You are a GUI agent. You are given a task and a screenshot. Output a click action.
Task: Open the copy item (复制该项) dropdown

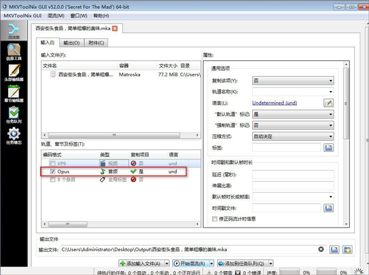tap(293, 81)
